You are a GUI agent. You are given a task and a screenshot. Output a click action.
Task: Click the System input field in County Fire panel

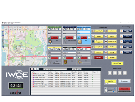69,52
